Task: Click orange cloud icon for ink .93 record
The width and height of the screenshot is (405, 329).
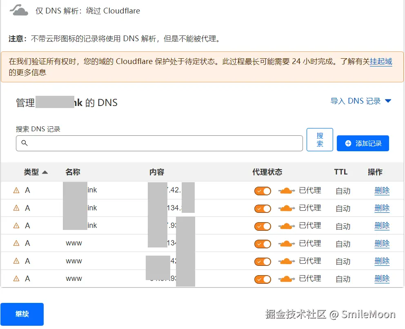Action: (x=287, y=226)
